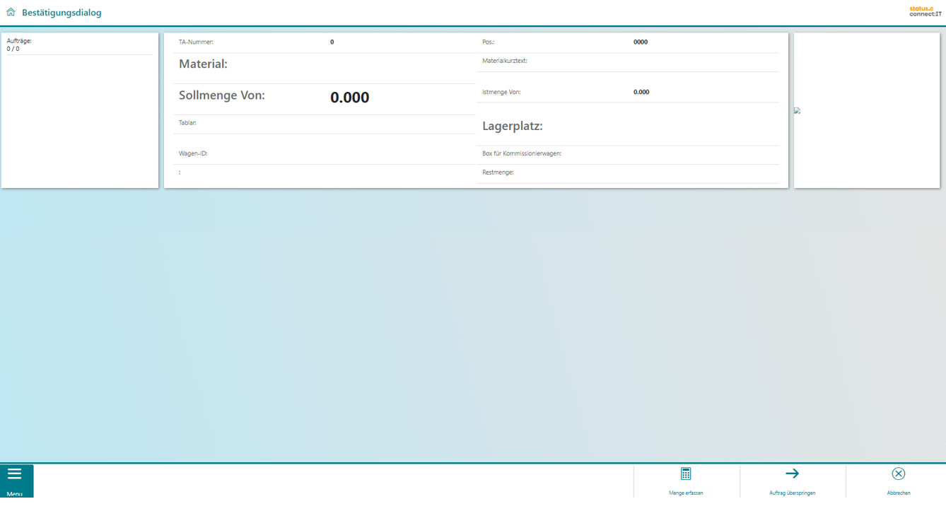The height and width of the screenshot is (511, 946).
Task: Click the calculator icon for Menge erfassen
Action: [686, 474]
